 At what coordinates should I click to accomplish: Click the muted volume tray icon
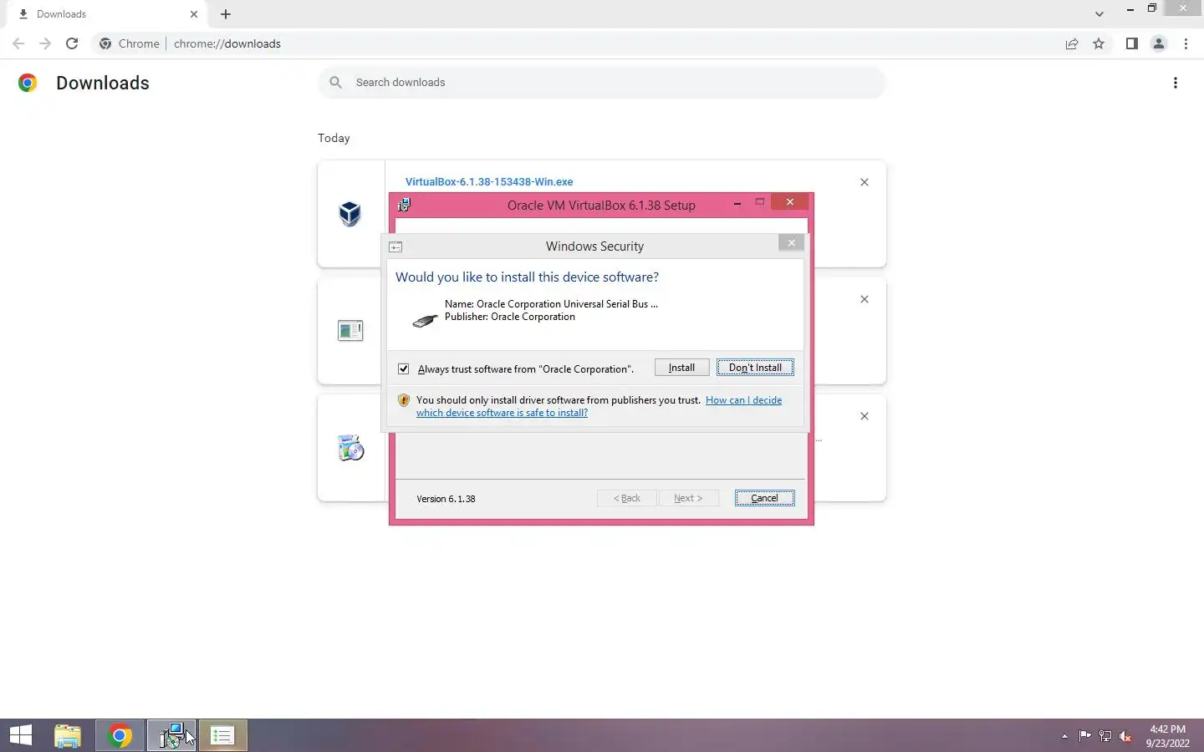[1125, 736]
